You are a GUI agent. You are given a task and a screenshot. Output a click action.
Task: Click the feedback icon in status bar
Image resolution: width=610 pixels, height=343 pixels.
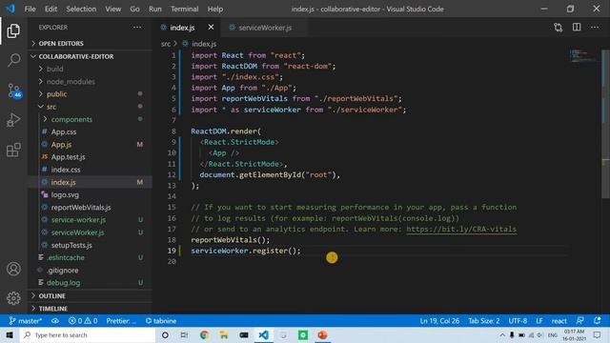579,321
